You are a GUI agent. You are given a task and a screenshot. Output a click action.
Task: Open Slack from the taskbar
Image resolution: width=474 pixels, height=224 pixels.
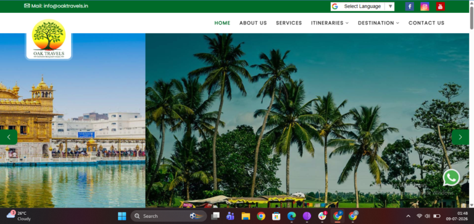(322, 216)
